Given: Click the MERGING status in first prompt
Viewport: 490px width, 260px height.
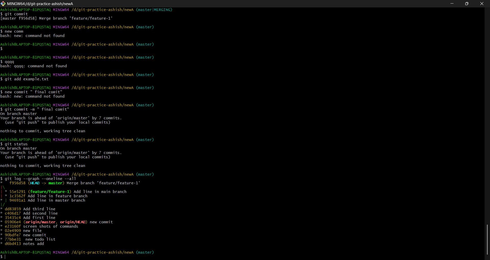Looking at the screenshot, I should [162, 10].
